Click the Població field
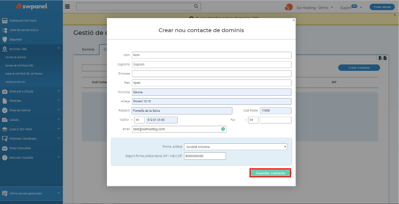This screenshot has width=399, height=204. 182,111
